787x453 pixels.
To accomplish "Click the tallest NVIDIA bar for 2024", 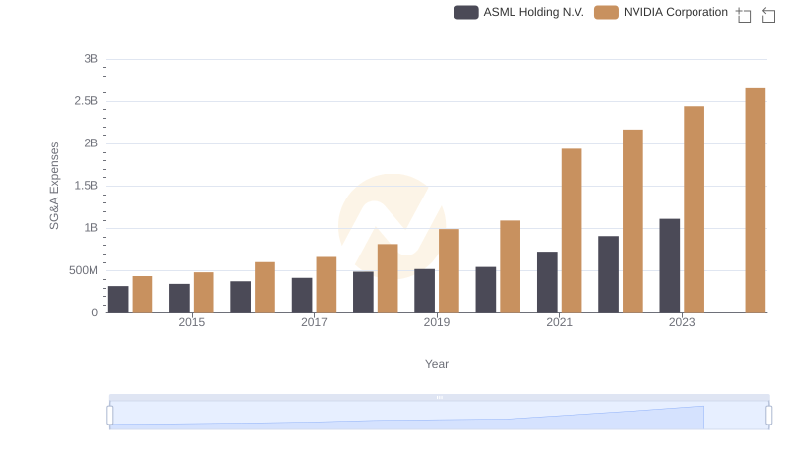I will pos(755,200).
